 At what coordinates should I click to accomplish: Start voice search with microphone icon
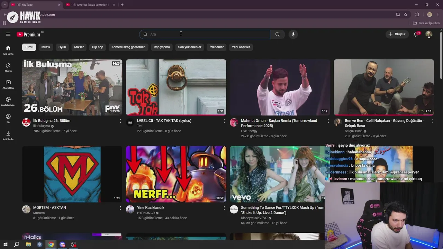(293, 34)
